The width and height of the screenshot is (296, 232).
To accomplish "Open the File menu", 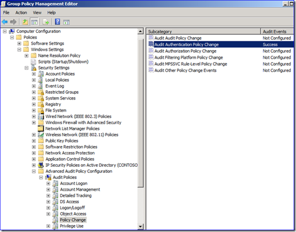I will click(x=6, y=13).
